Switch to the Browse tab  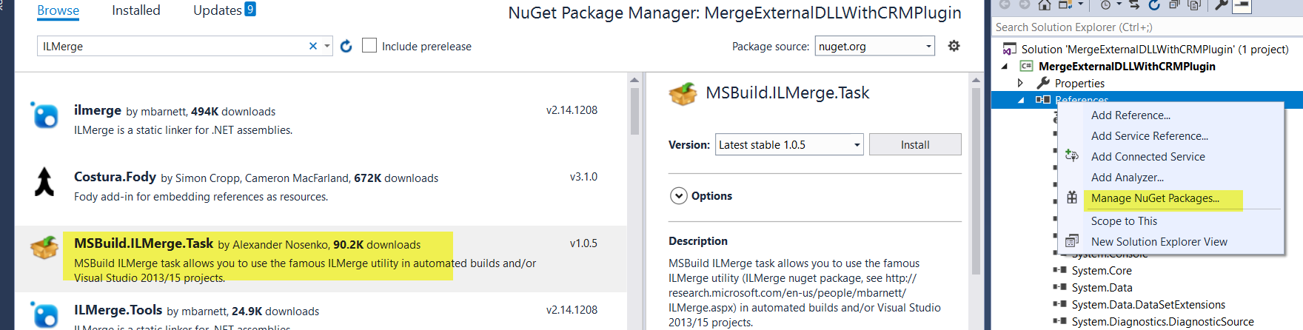point(58,10)
